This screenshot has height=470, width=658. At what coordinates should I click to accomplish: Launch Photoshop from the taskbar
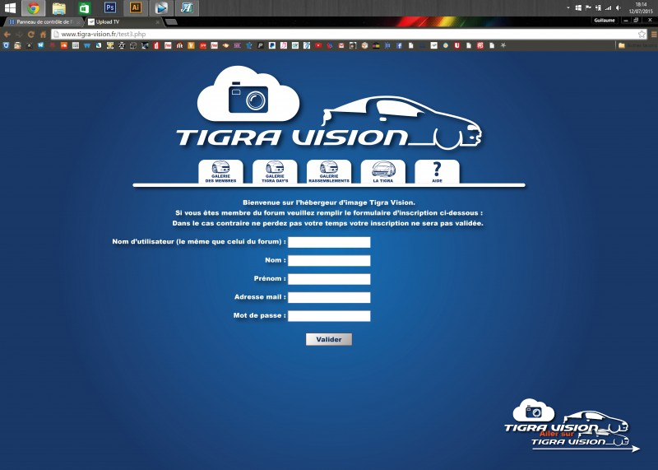[x=109, y=8]
